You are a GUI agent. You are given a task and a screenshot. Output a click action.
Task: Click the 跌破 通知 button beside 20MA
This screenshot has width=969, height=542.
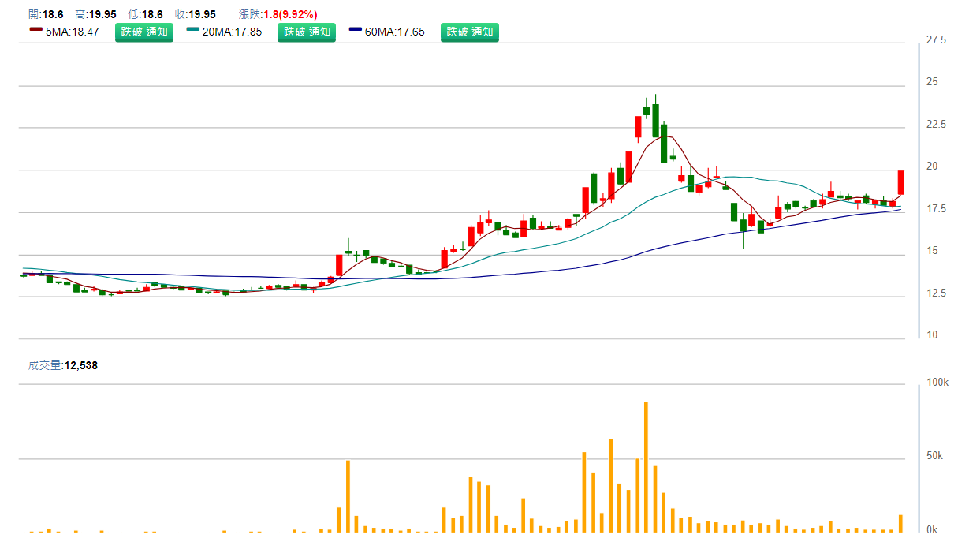tap(307, 32)
